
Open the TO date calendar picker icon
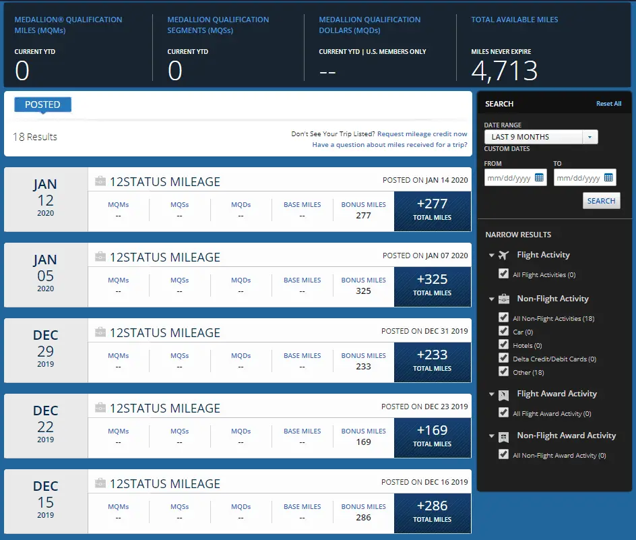tap(608, 178)
